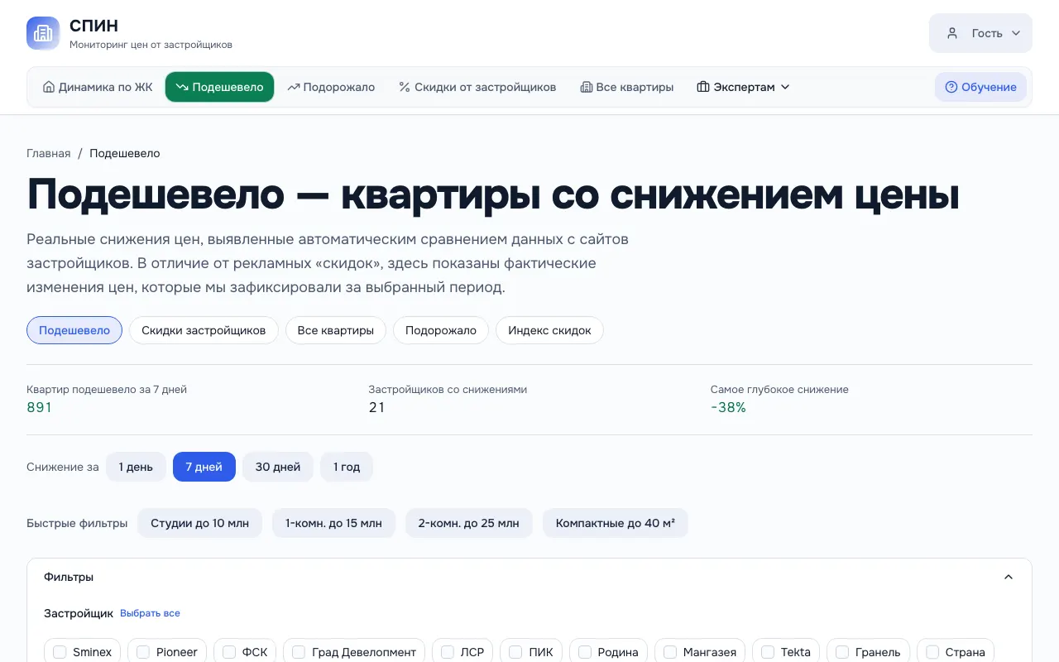Apply quick filter 1-комн. до 15 млн
The image size is (1059, 662).
pyautogui.click(x=333, y=523)
